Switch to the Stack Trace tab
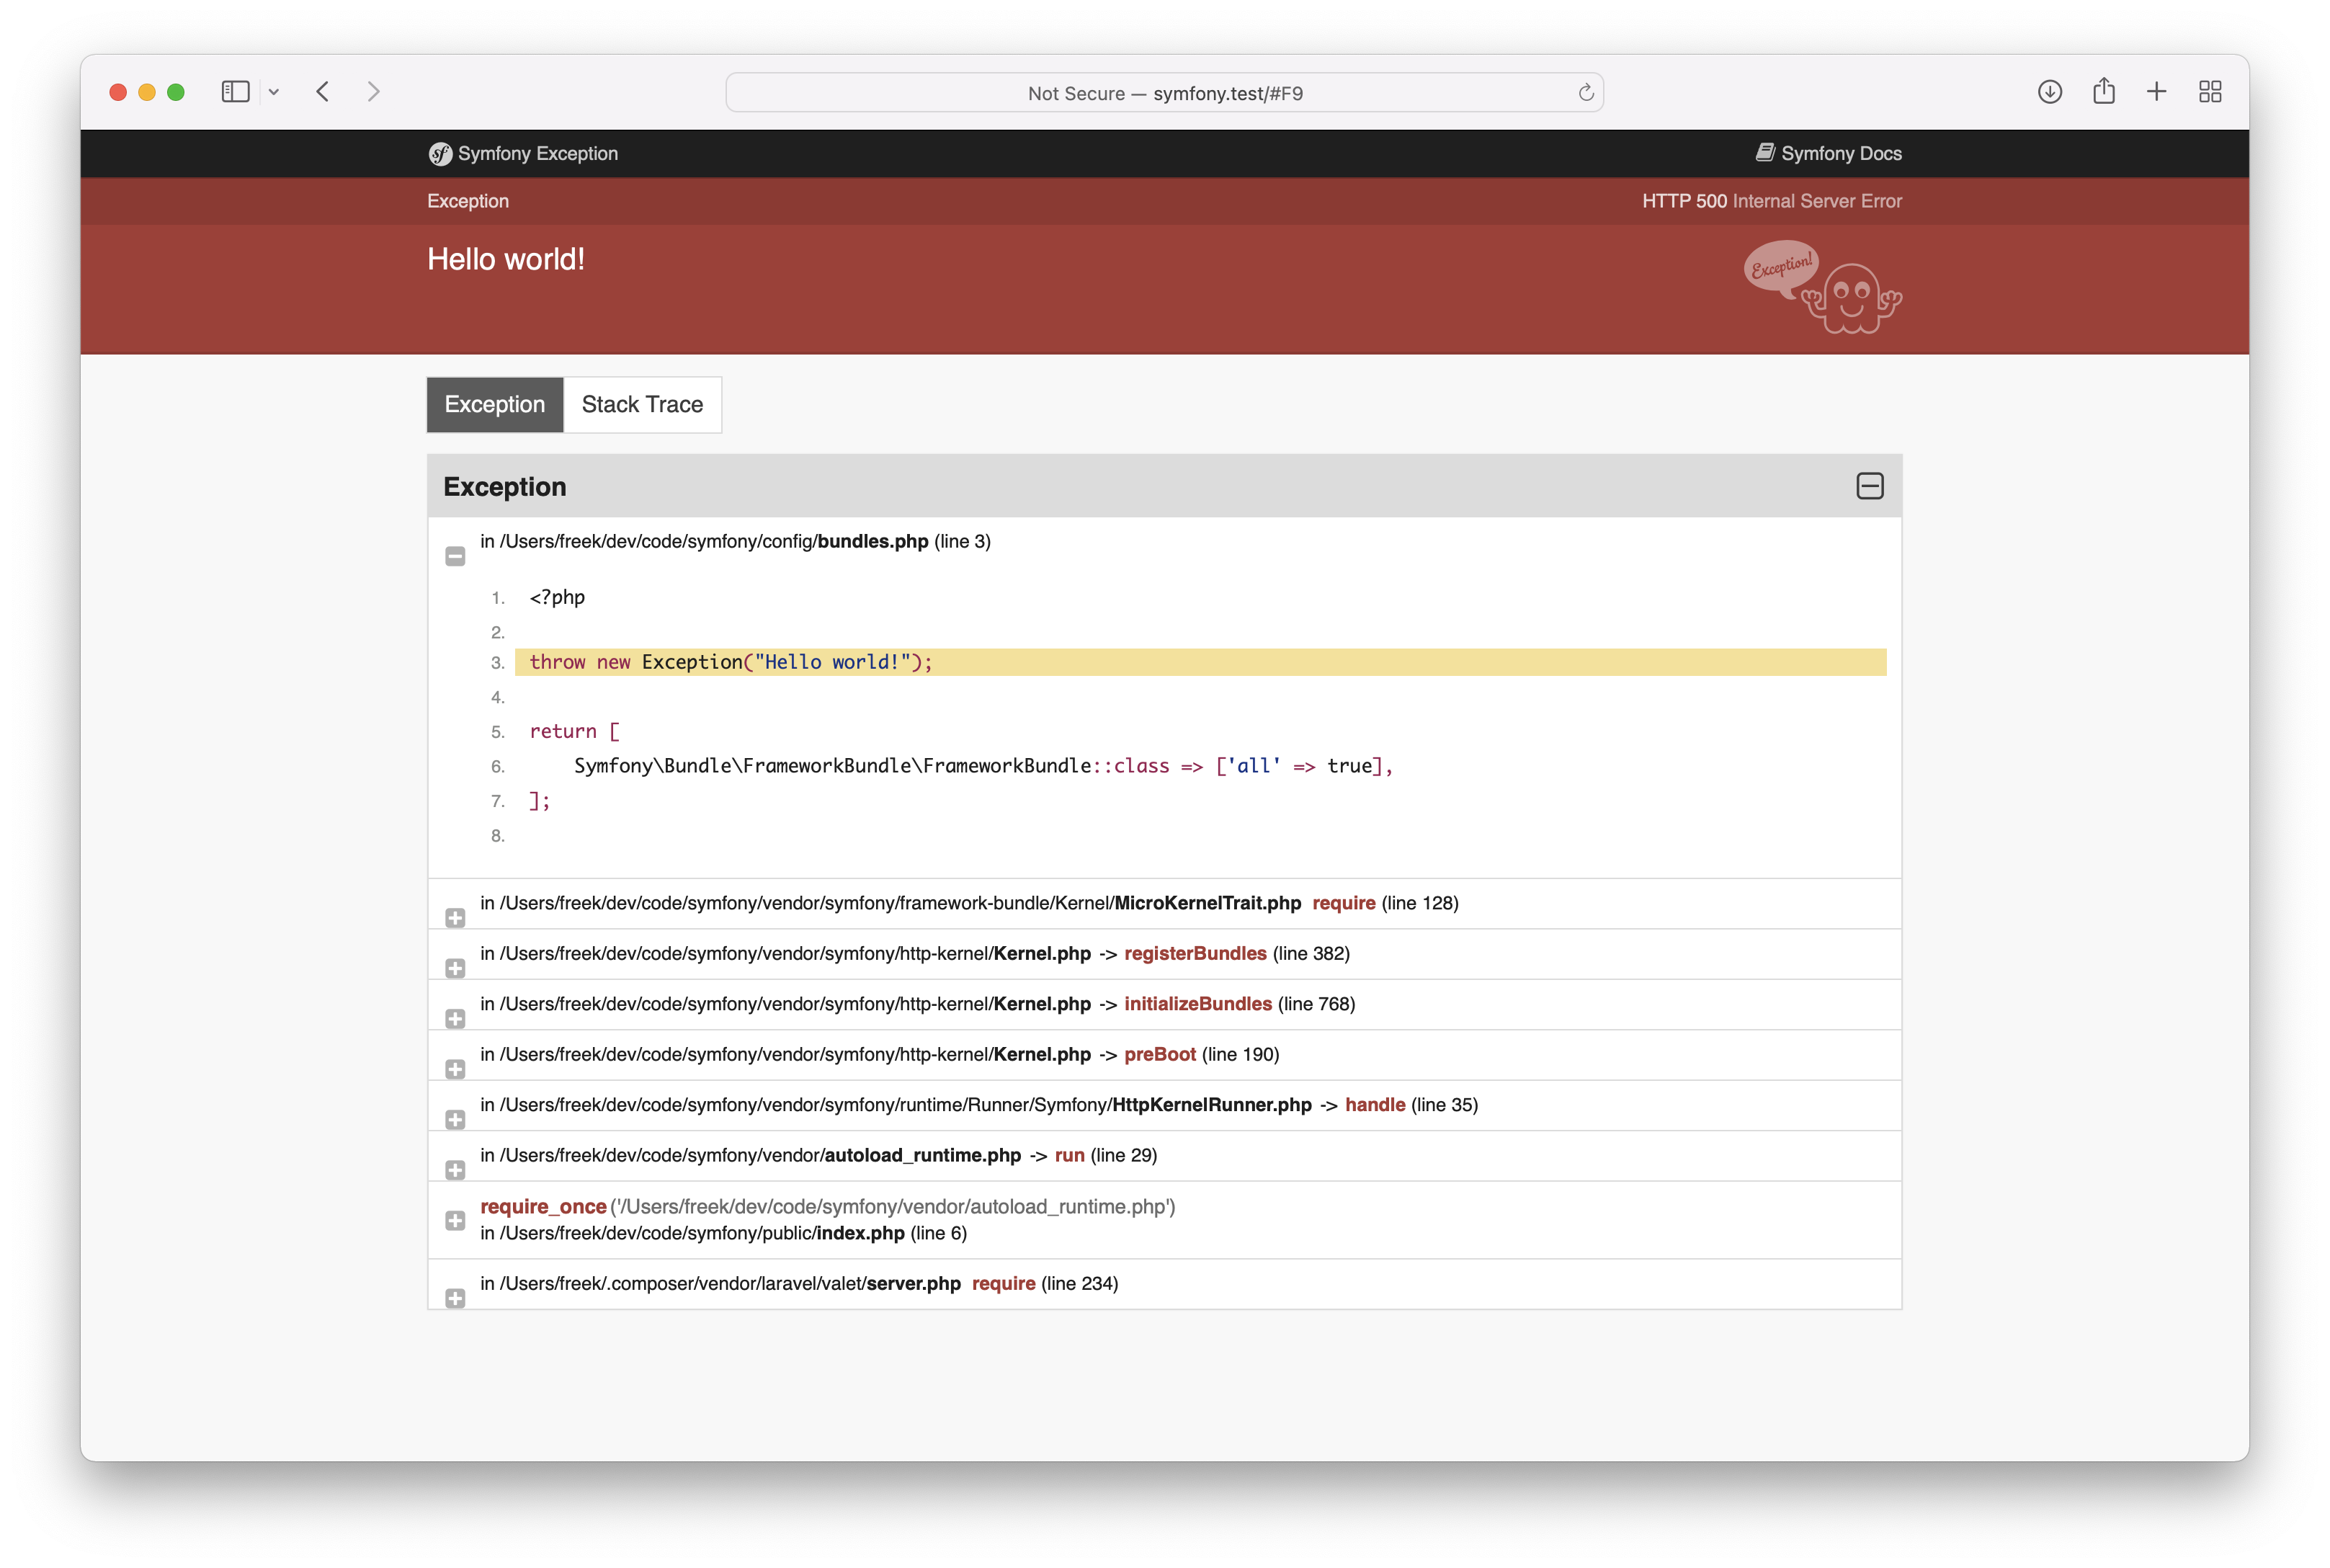 point(642,404)
